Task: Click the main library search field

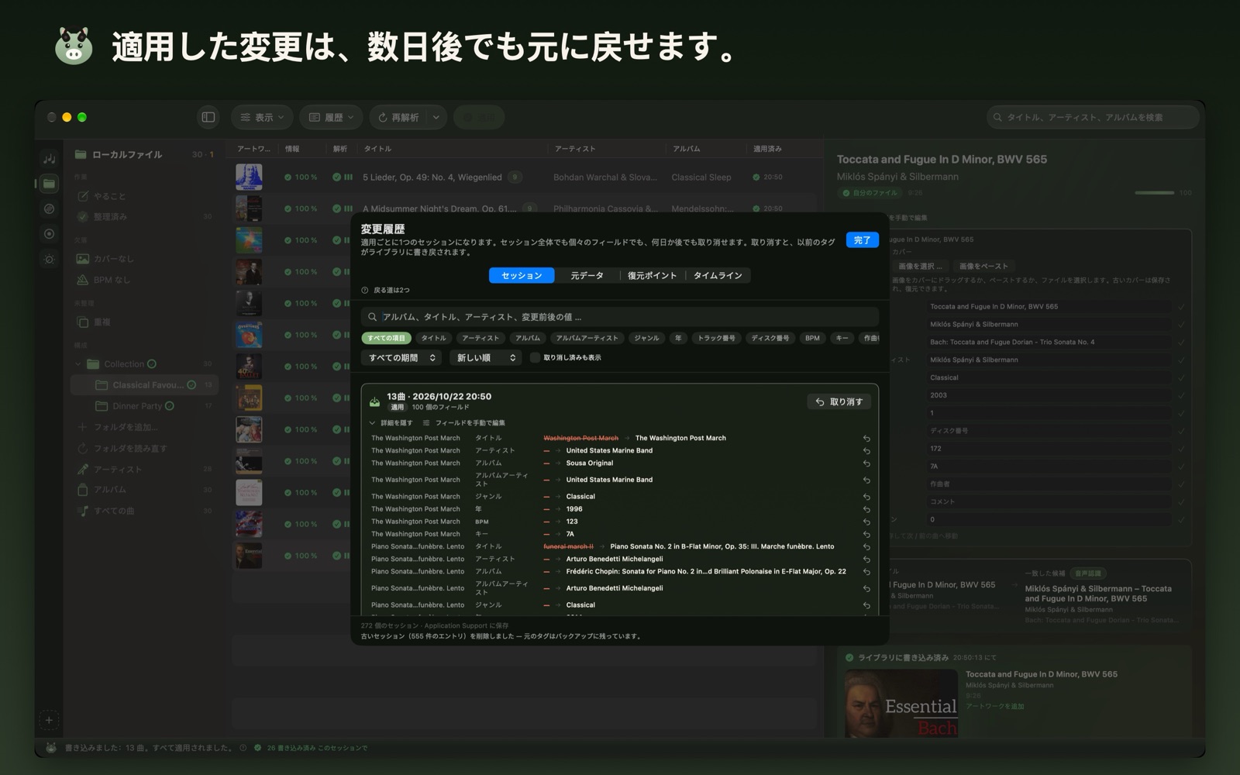Action: point(1093,117)
